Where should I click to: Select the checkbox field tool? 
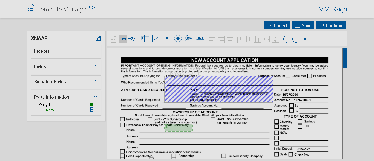coord(156,39)
